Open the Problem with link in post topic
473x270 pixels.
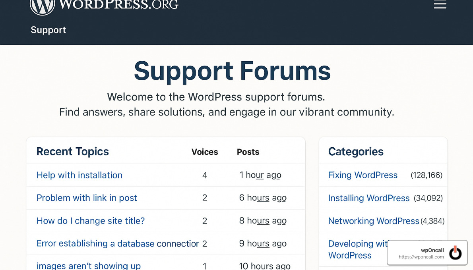tap(87, 198)
